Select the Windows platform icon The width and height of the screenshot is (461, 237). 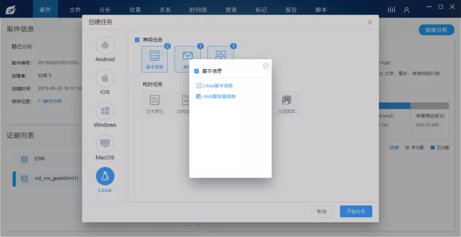click(x=105, y=111)
